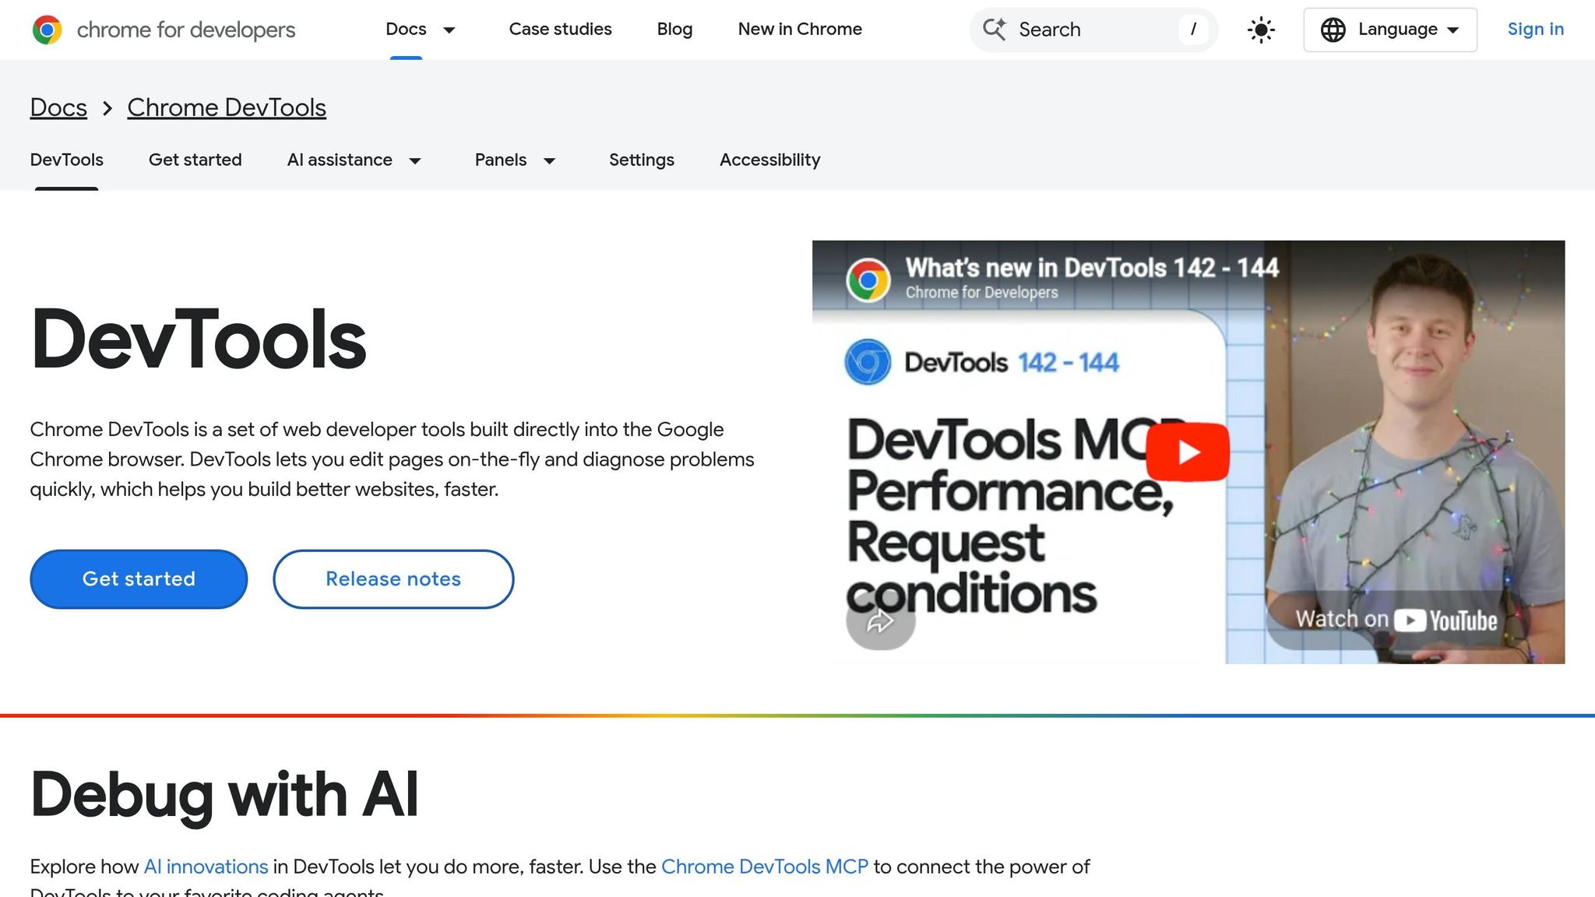The height and width of the screenshot is (897, 1595).
Task: Click the slash shortcut key badge in search
Action: coord(1193,30)
